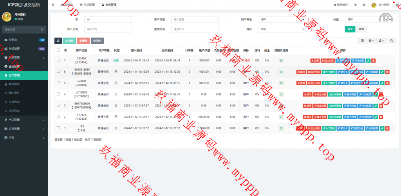The height and width of the screenshot is (196, 401).
Task: Click the 重置 reset button
Action: pos(361,29)
